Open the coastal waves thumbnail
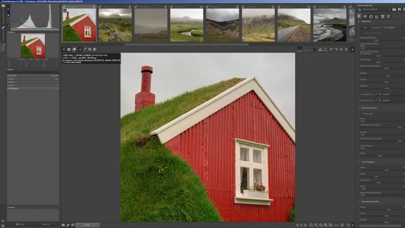 [330, 25]
